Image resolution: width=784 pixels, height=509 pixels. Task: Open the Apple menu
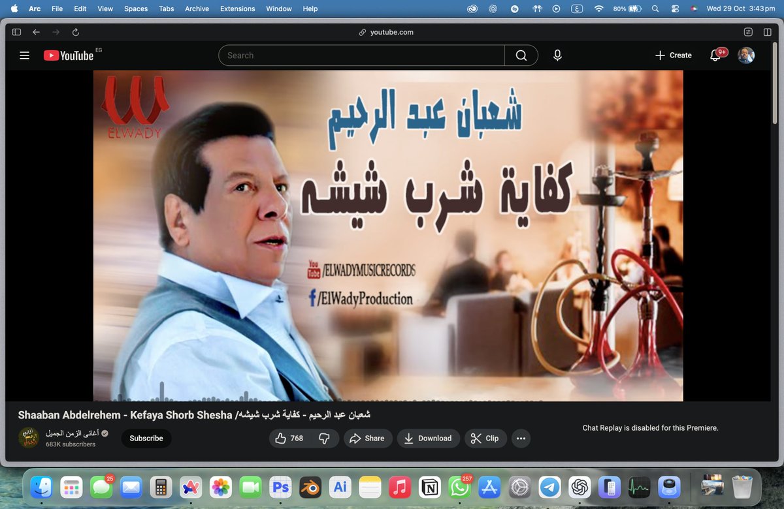click(x=14, y=8)
